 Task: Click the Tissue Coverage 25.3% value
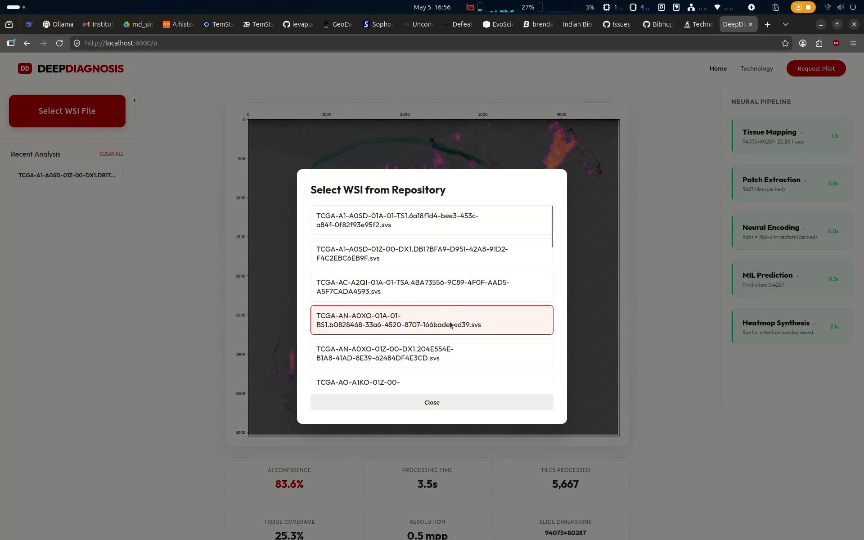pyautogui.click(x=289, y=535)
